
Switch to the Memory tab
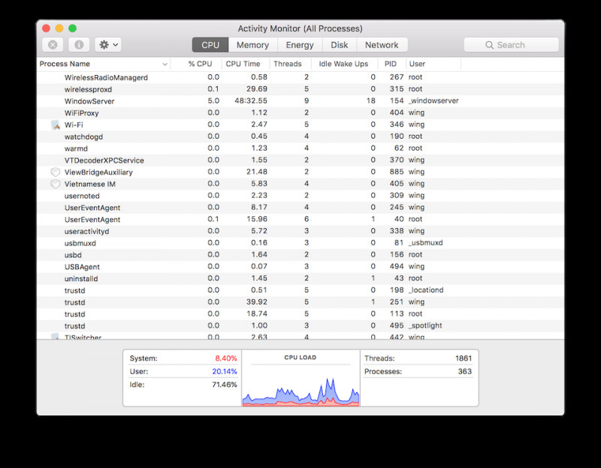click(x=252, y=45)
